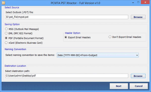Click the Date (YYYY-MM-DD)+From+Subject combo box

(98, 55)
